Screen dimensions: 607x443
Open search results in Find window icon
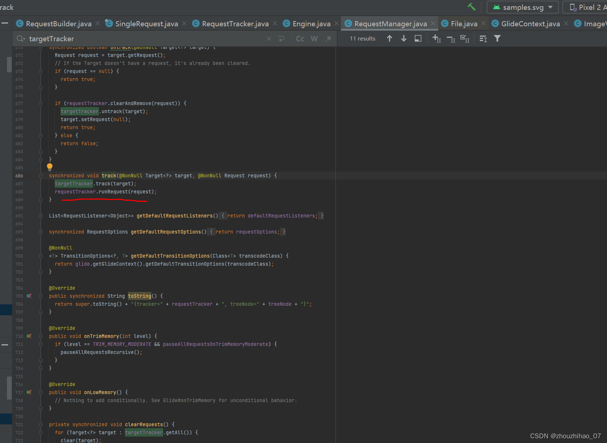(418, 38)
